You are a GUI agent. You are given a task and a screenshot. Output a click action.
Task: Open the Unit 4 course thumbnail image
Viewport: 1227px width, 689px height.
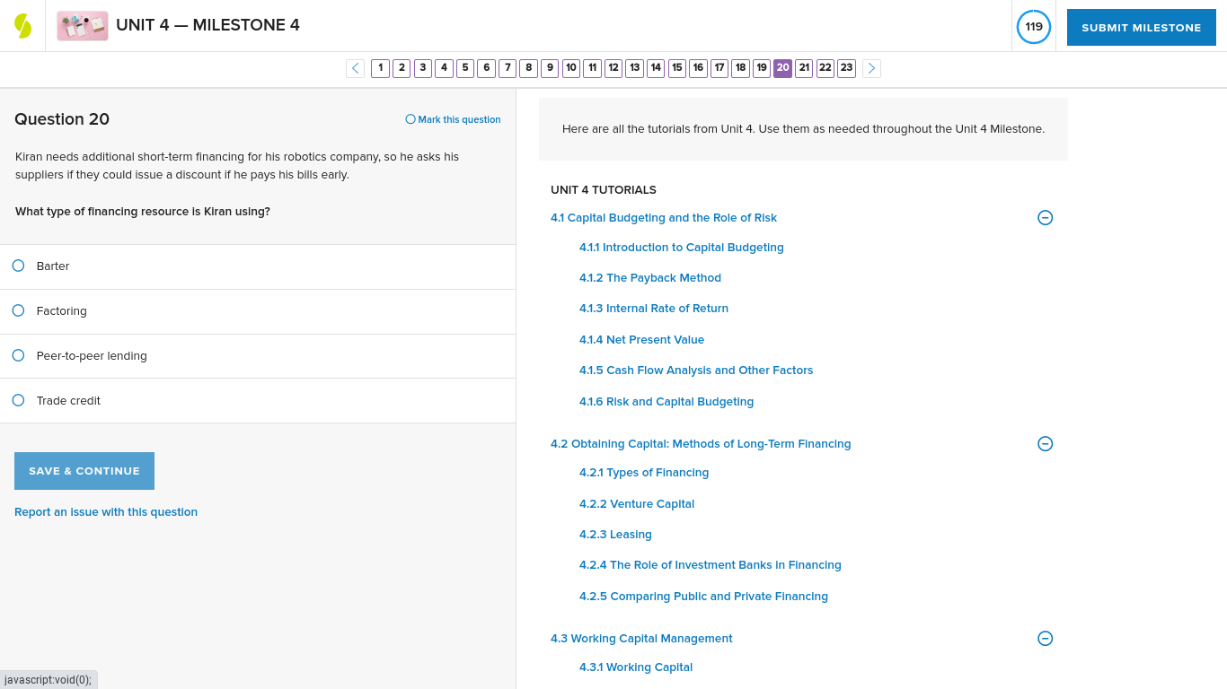point(82,25)
